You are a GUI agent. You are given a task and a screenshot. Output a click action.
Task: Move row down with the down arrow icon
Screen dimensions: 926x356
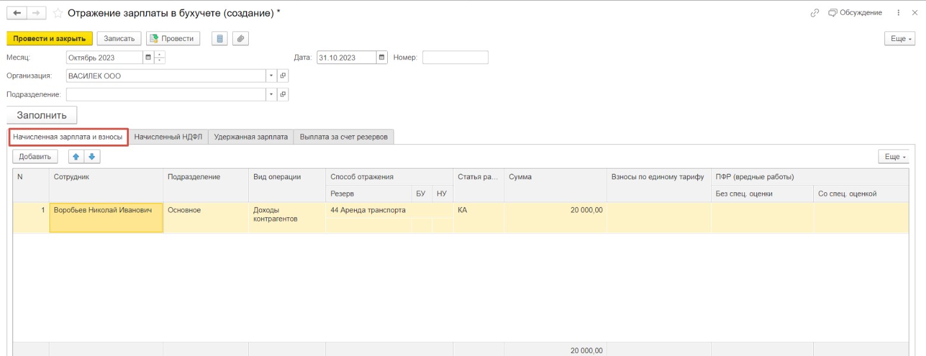pos(92,157)
